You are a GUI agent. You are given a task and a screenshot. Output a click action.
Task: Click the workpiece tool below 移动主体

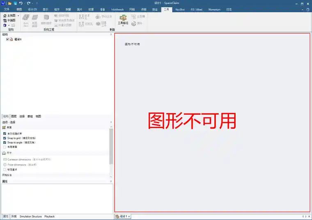[x=98, y=24]
